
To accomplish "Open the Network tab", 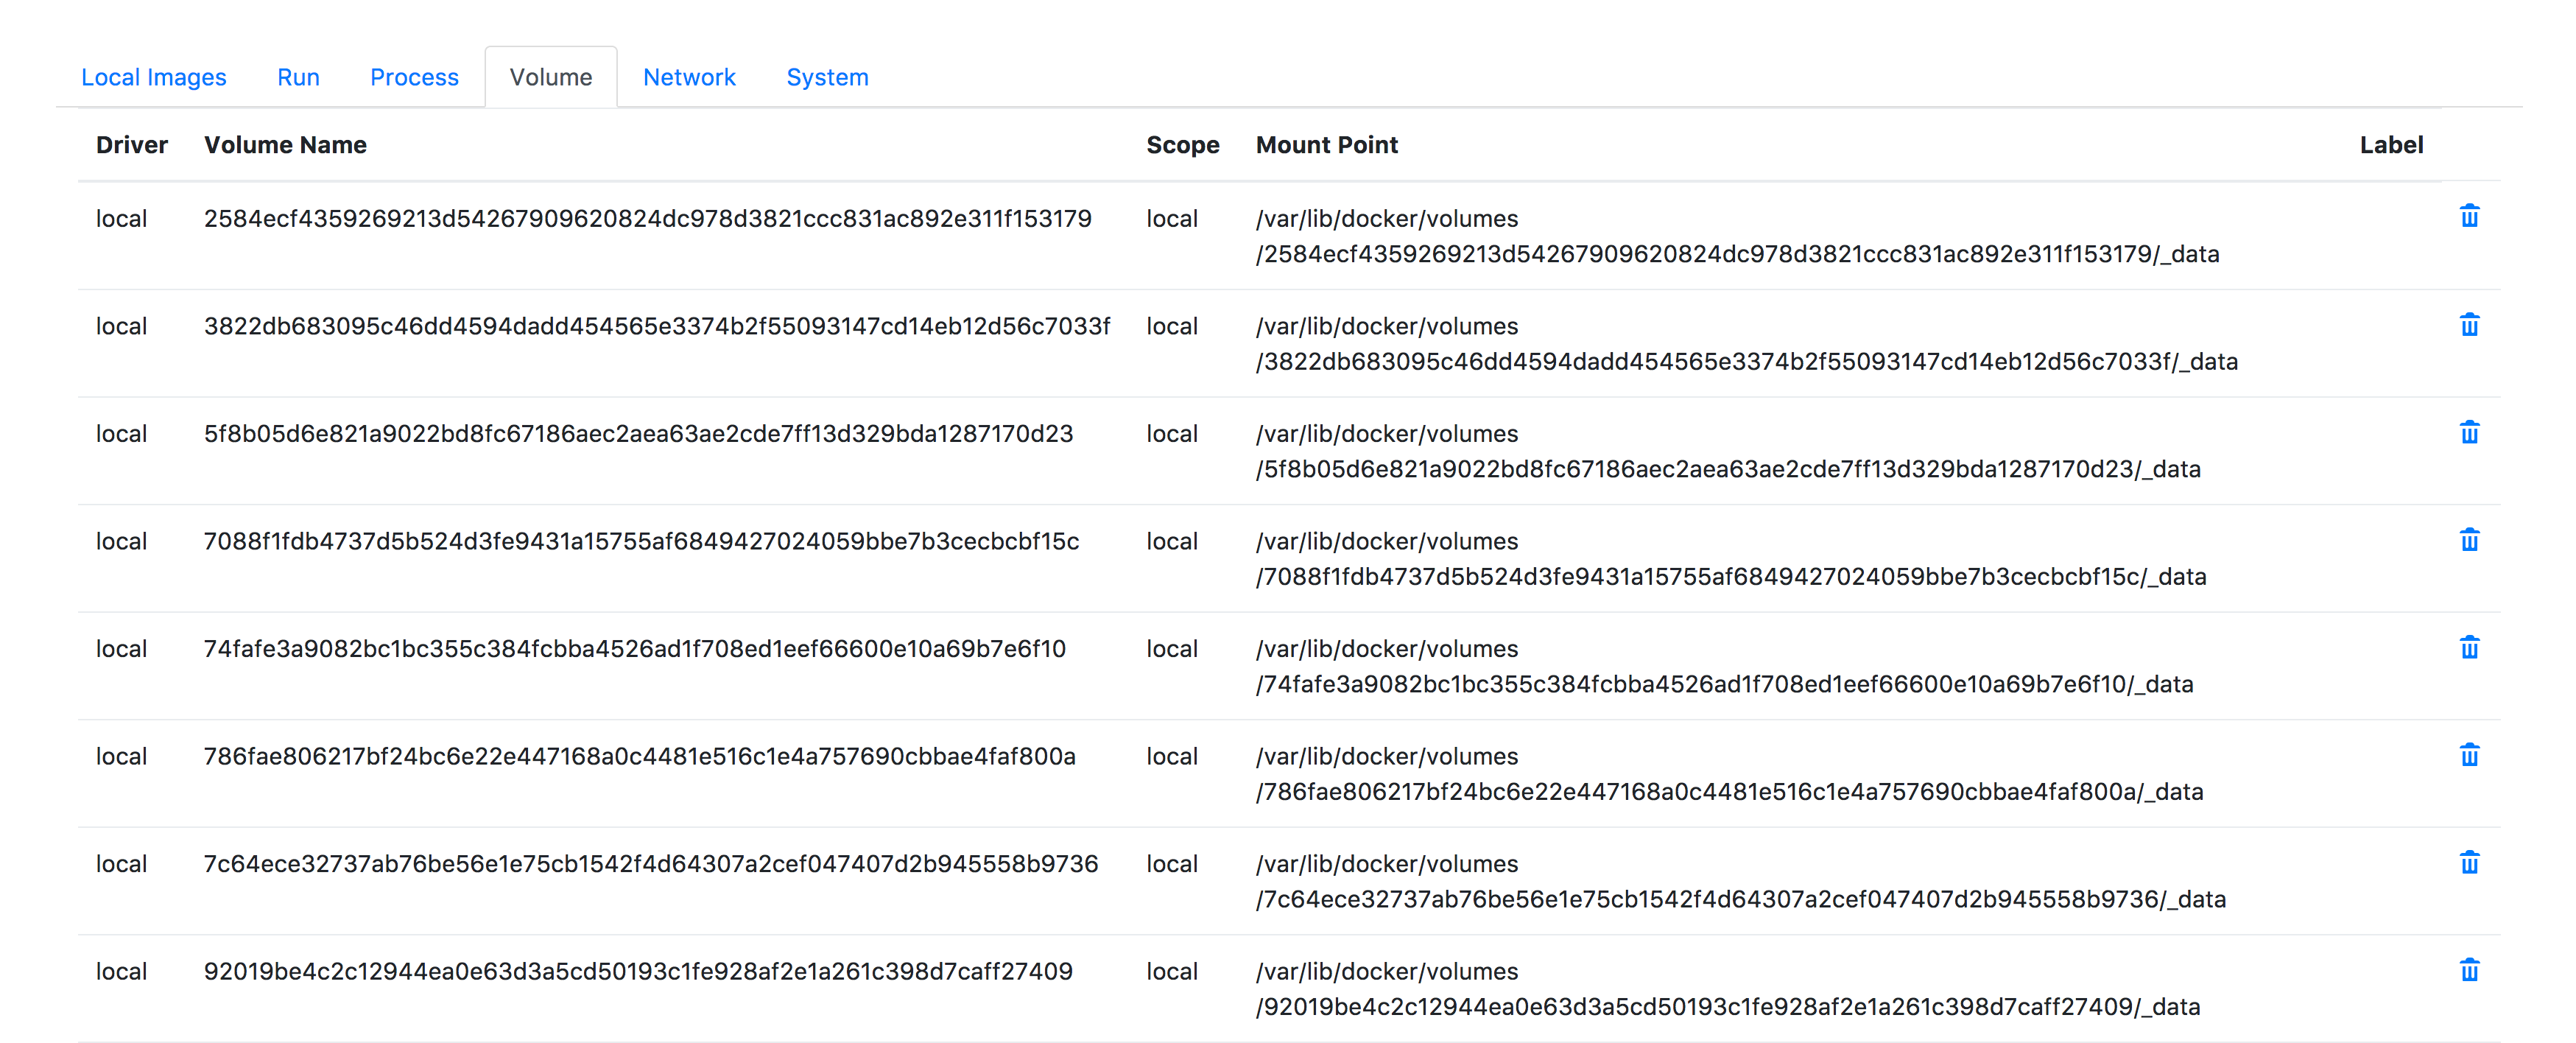I will (x=689, y=77).
